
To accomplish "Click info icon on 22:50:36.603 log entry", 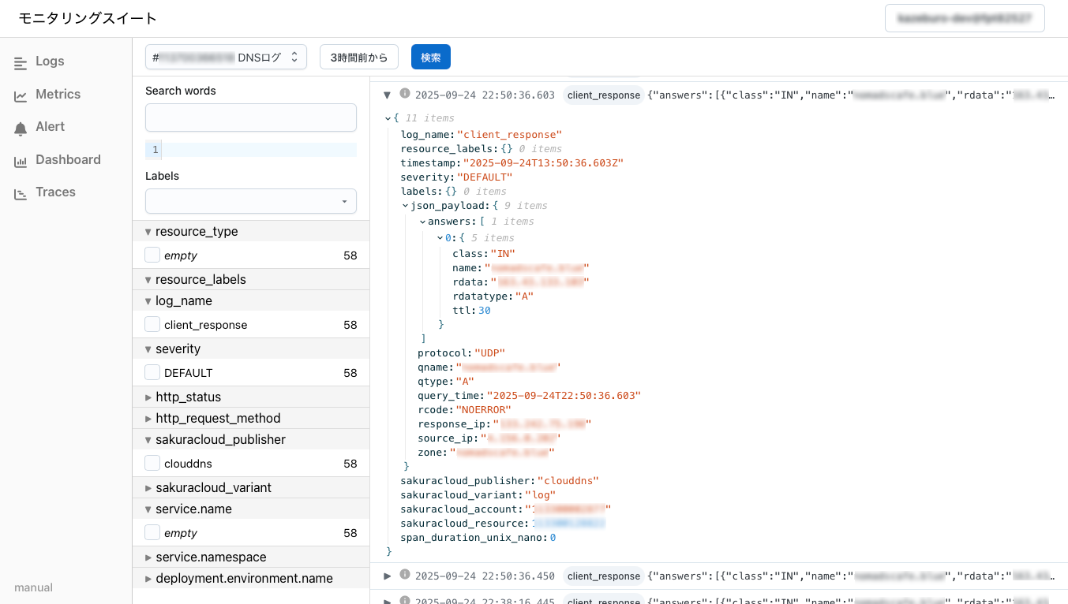I will (x=405, y=94).
